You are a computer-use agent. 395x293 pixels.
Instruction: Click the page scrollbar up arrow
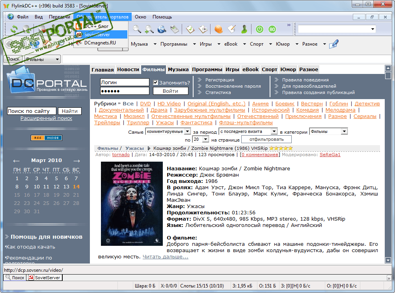[388, 68]
